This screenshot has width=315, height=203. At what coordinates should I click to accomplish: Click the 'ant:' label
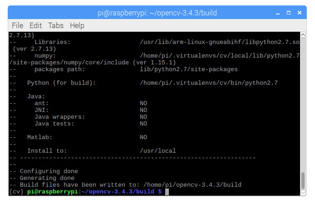(42, 103)
